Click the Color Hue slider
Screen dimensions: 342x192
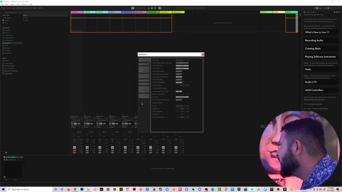tap(182, 115)
